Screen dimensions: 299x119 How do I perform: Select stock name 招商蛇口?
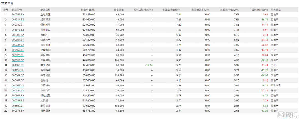[45, 30]
